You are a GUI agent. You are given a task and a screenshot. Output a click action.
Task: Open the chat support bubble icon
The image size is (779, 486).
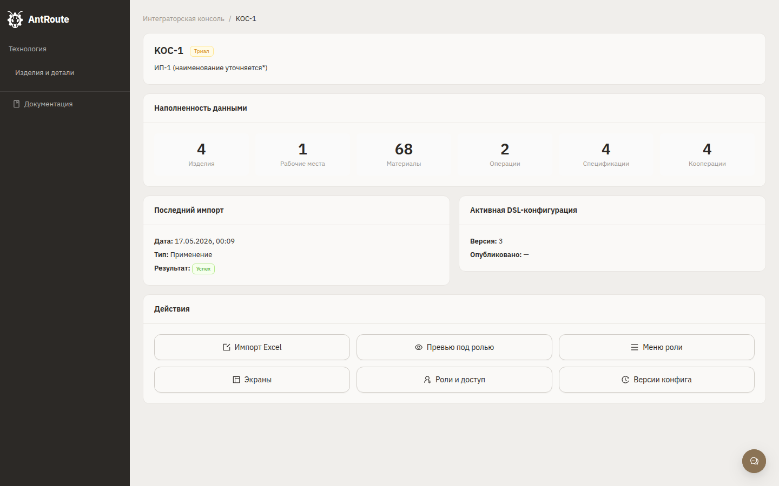pos(754,461)
